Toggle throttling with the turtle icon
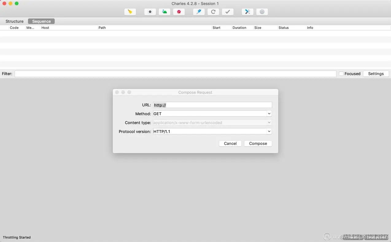 [x=165, y=12]
